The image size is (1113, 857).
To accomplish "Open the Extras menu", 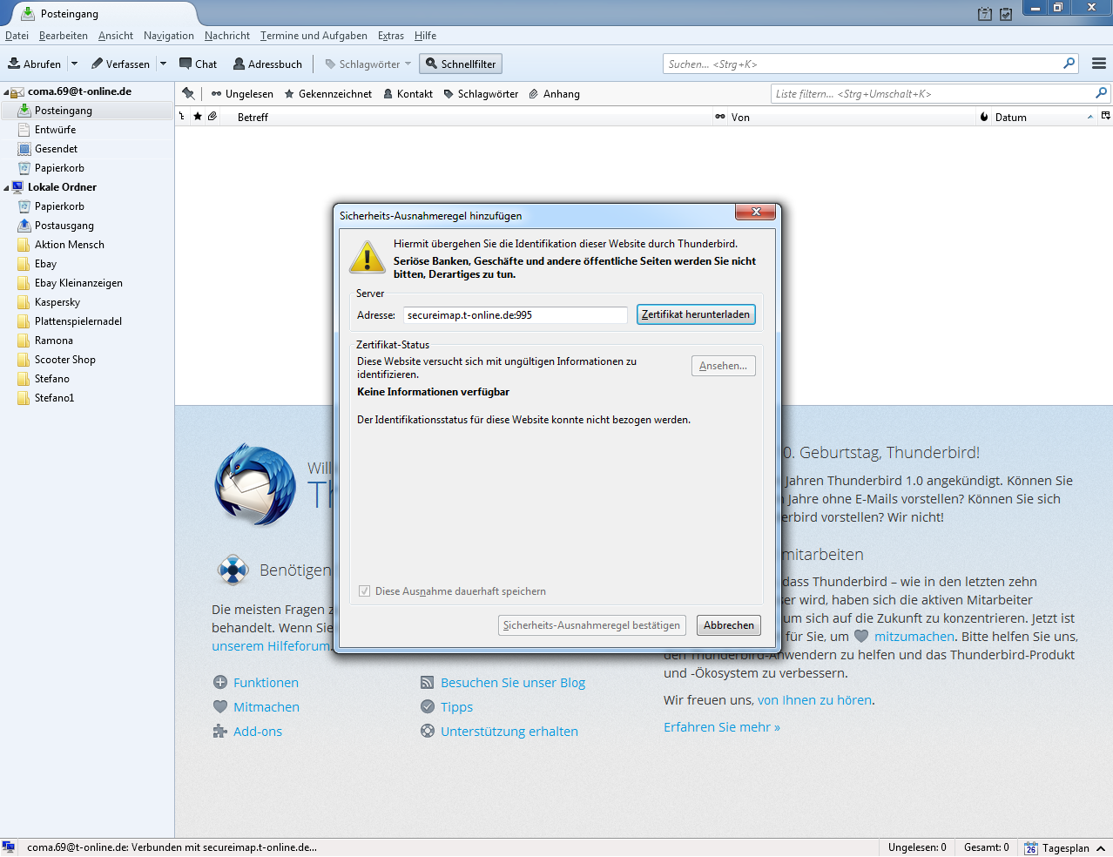I will tap(391, 36).
